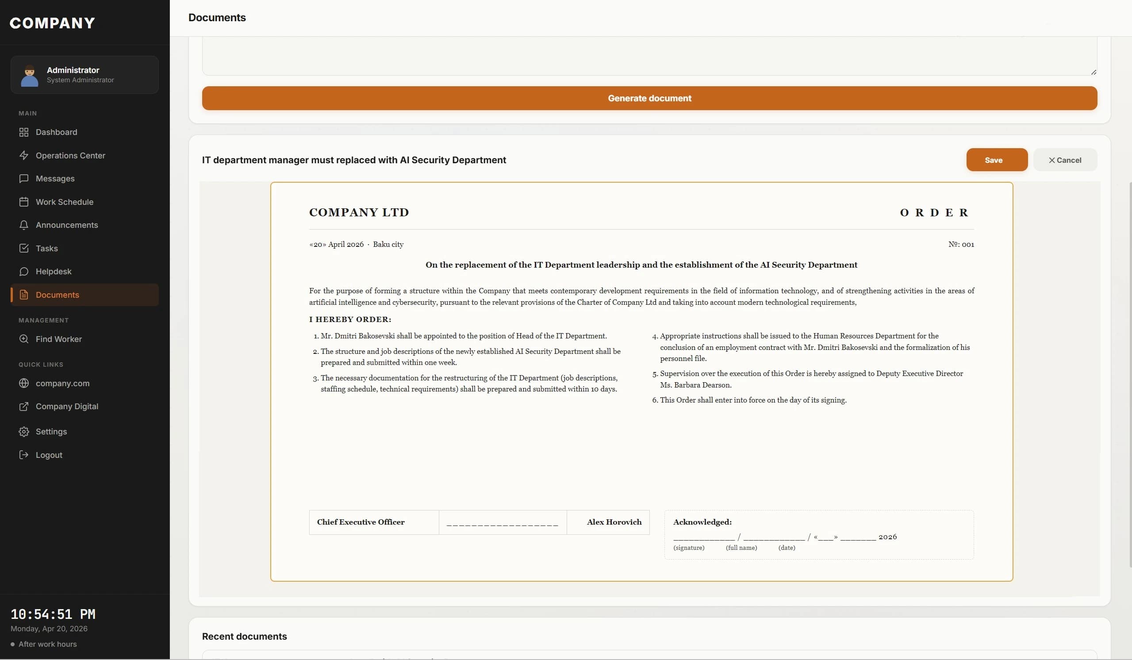Click the Messages chat bubble icon
1132x660 pixels.
pyautogui.click(x=24, y=178)
